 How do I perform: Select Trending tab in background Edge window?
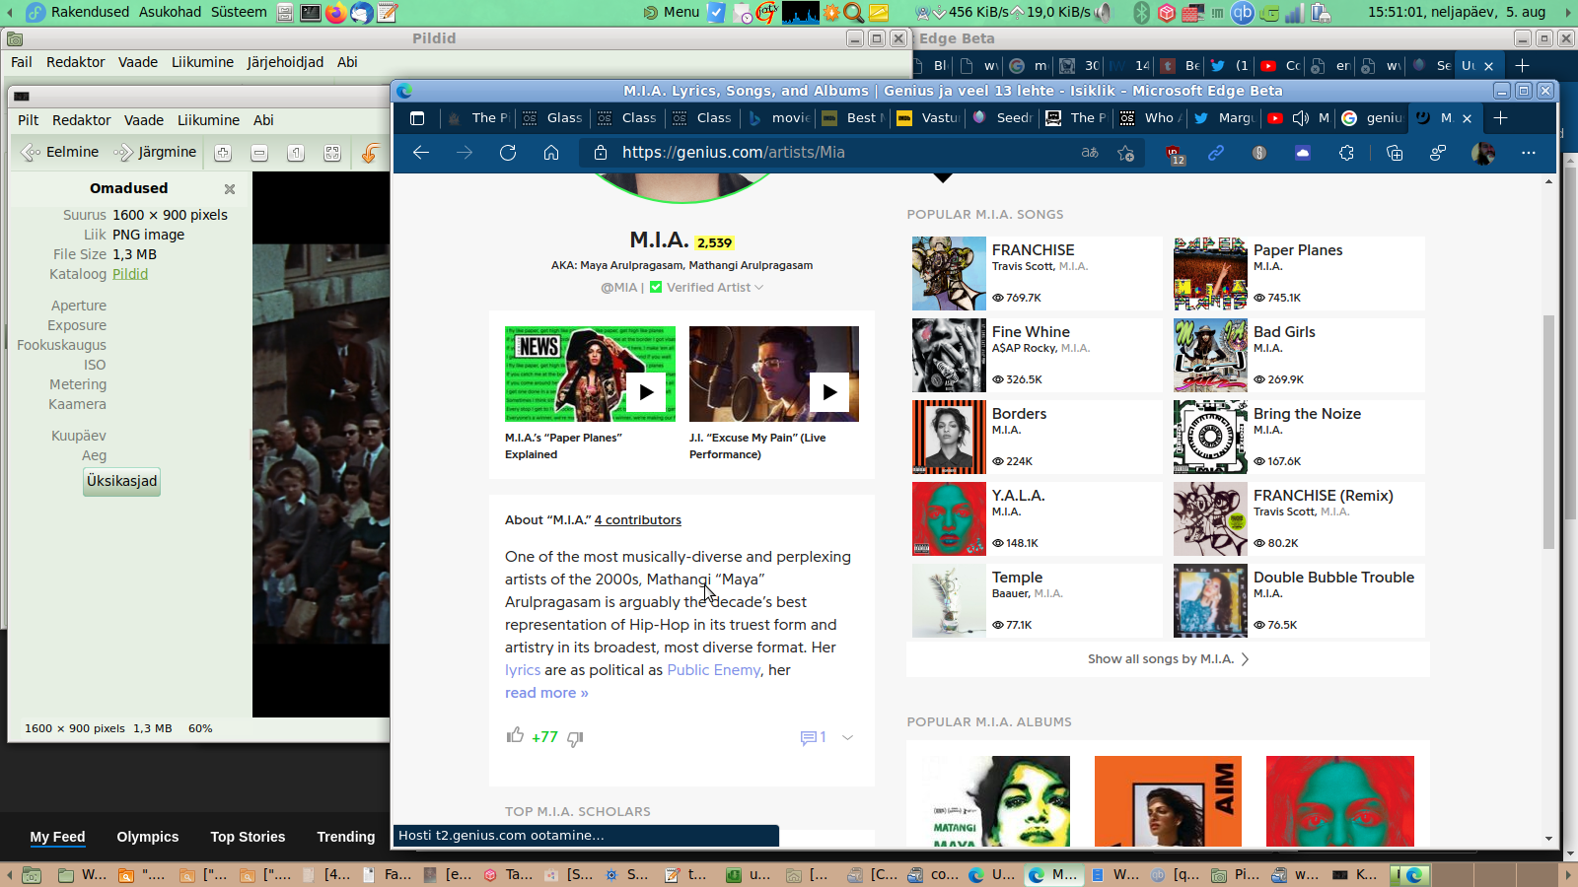(x=346, y=837)
